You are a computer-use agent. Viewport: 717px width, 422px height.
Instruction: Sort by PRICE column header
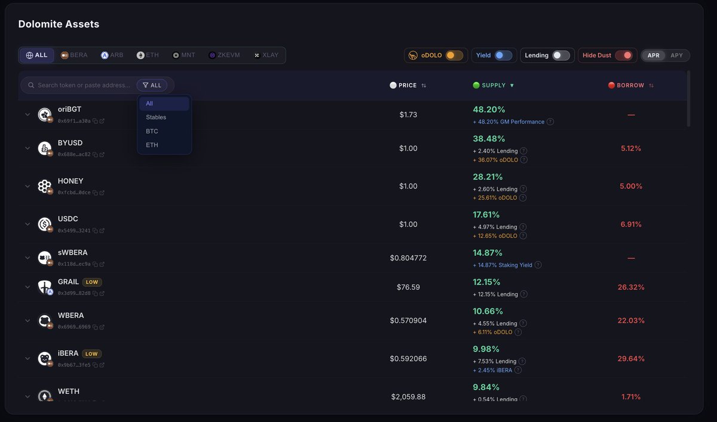click(x=408, y=85)
